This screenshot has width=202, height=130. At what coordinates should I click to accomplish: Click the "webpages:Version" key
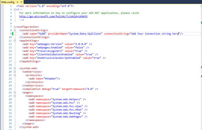click(x=50, y=44)
